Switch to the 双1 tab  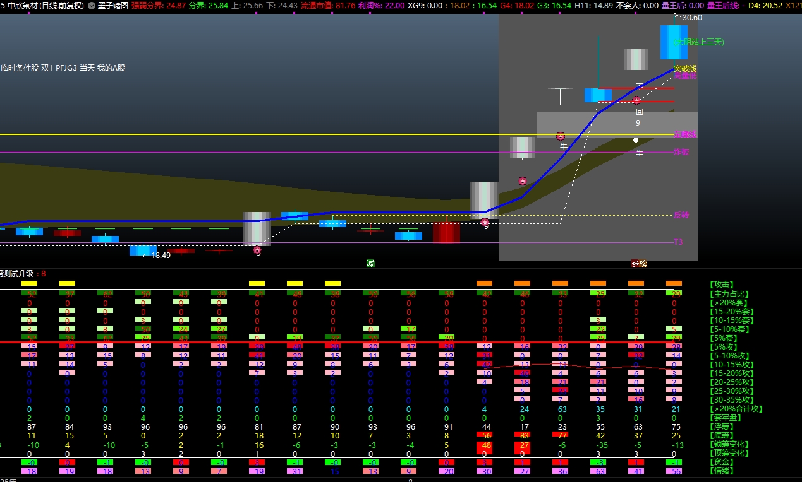48,68
